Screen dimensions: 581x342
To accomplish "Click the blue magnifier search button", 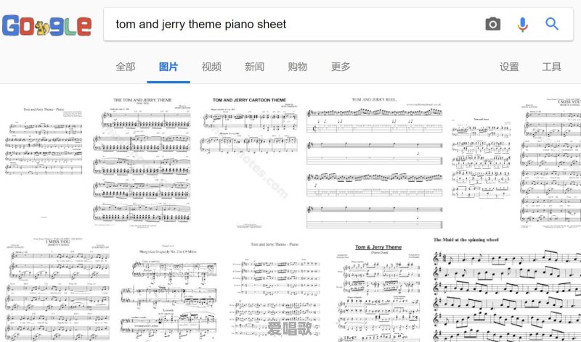I will pos(552,24).
